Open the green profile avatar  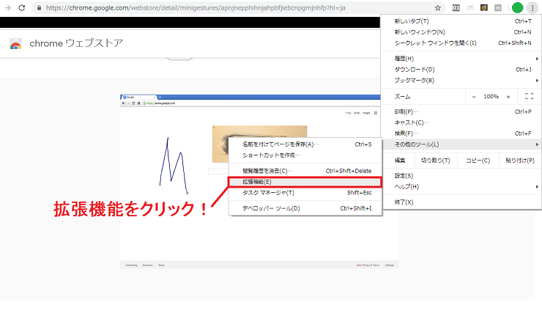[x=517, y=7]
